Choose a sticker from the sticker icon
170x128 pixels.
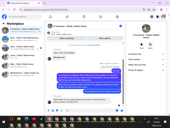[57, 110]
